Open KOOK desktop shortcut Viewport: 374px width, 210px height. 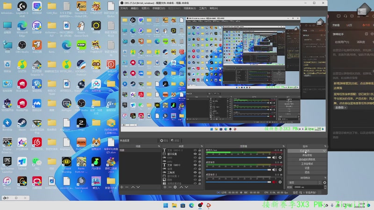(x=81, y=47)
